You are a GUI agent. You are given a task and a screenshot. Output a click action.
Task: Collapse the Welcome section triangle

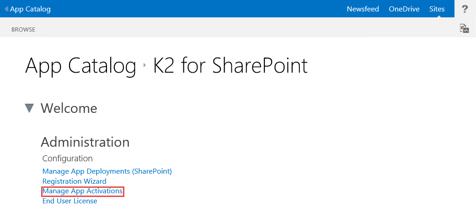pos(30,108)
